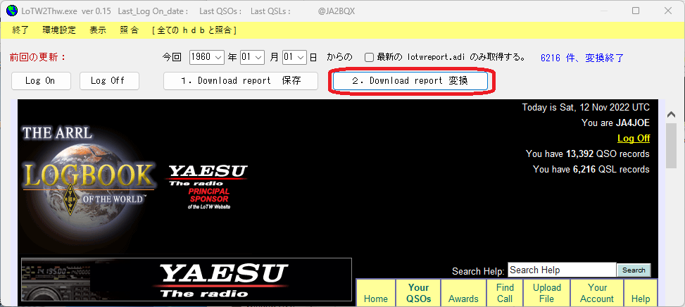This screenshot has height=307, width=685.
Task: Open the day 01 dropdown
Action: pos(294,57)
